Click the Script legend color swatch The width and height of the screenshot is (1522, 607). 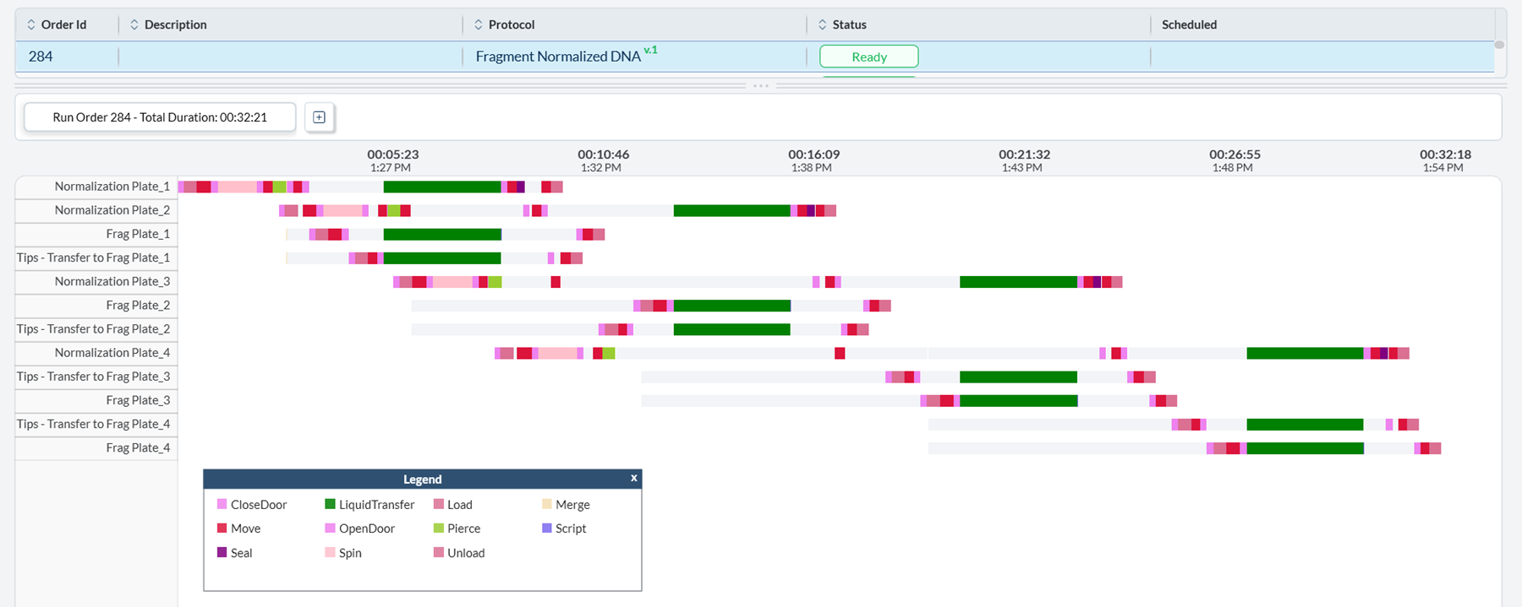[547, 528]
